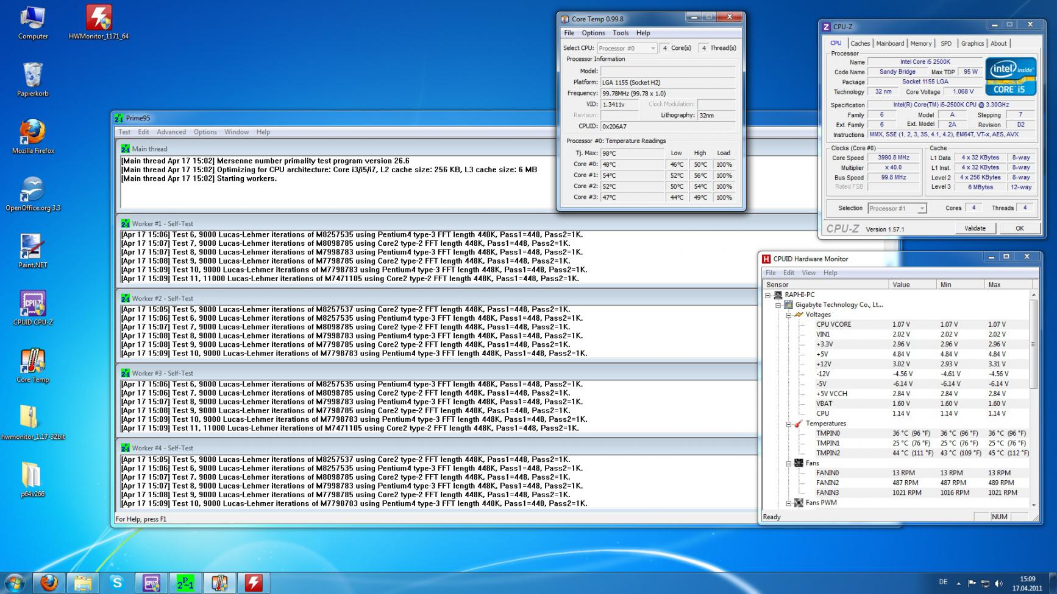Select the HWMonitor_1171_64 desktop shortcut
The width and height of the screenshot is (1057, 594).
(x=99, y=23)
